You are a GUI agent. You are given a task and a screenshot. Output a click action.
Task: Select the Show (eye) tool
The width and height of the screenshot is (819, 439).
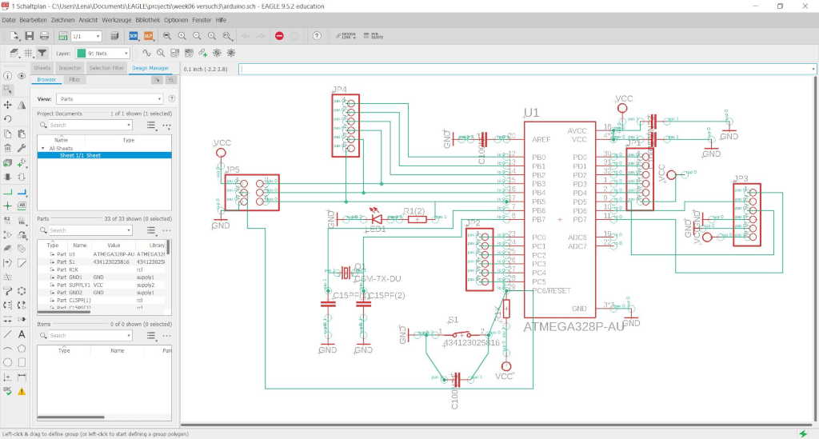point(22,76)
